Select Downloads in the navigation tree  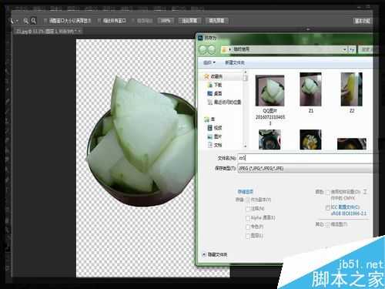click(x=218, y=85)
